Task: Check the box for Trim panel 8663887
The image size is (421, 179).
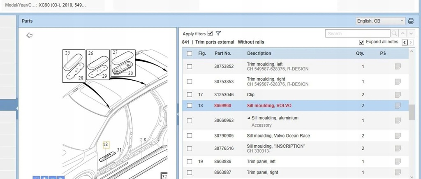Action: click(190, 172)
